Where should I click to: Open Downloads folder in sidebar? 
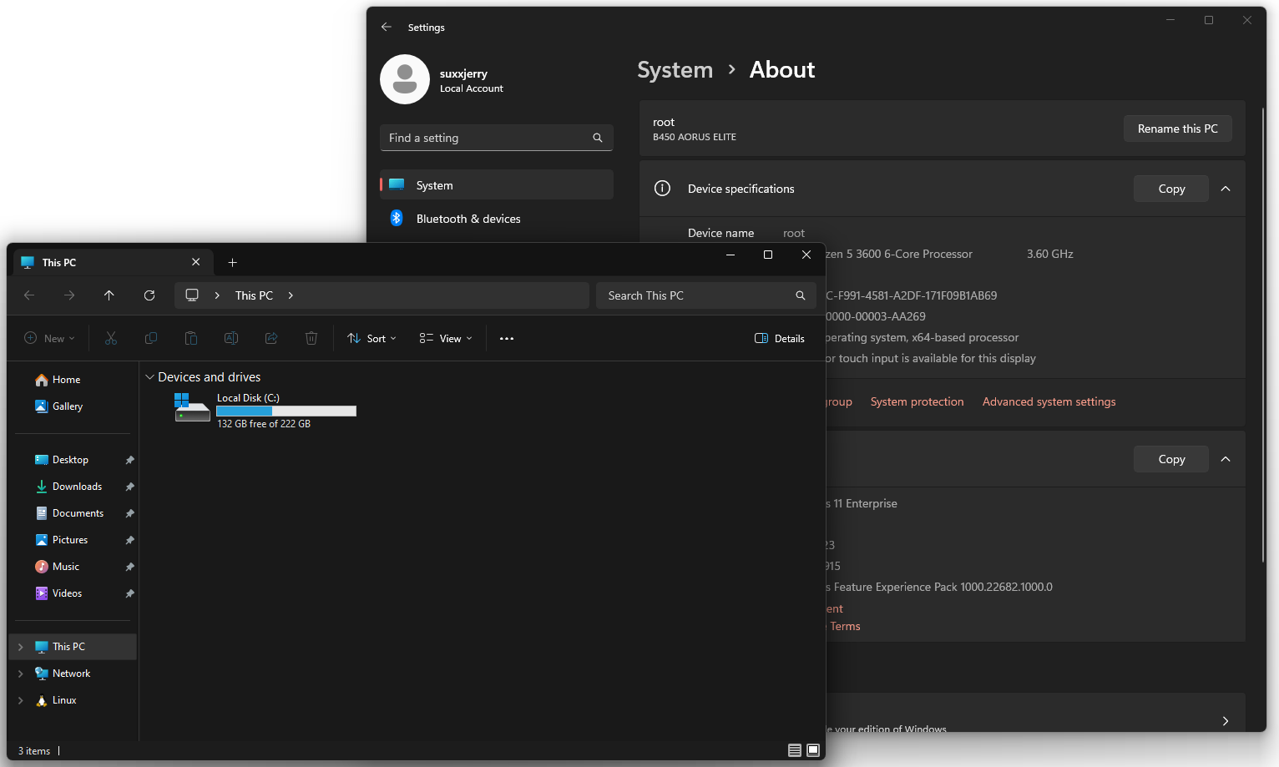pyautogui.click(x=77, y=487)
